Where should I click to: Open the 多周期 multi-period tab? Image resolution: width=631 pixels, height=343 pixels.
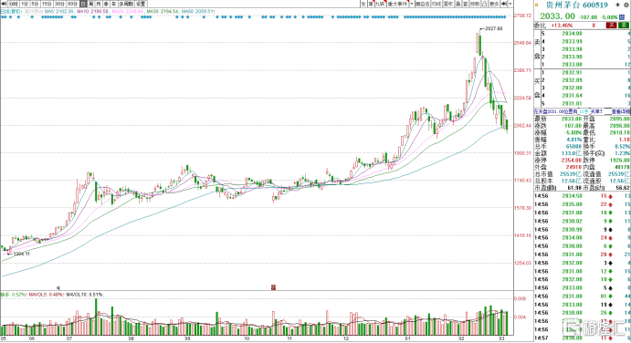pos(126,4)
